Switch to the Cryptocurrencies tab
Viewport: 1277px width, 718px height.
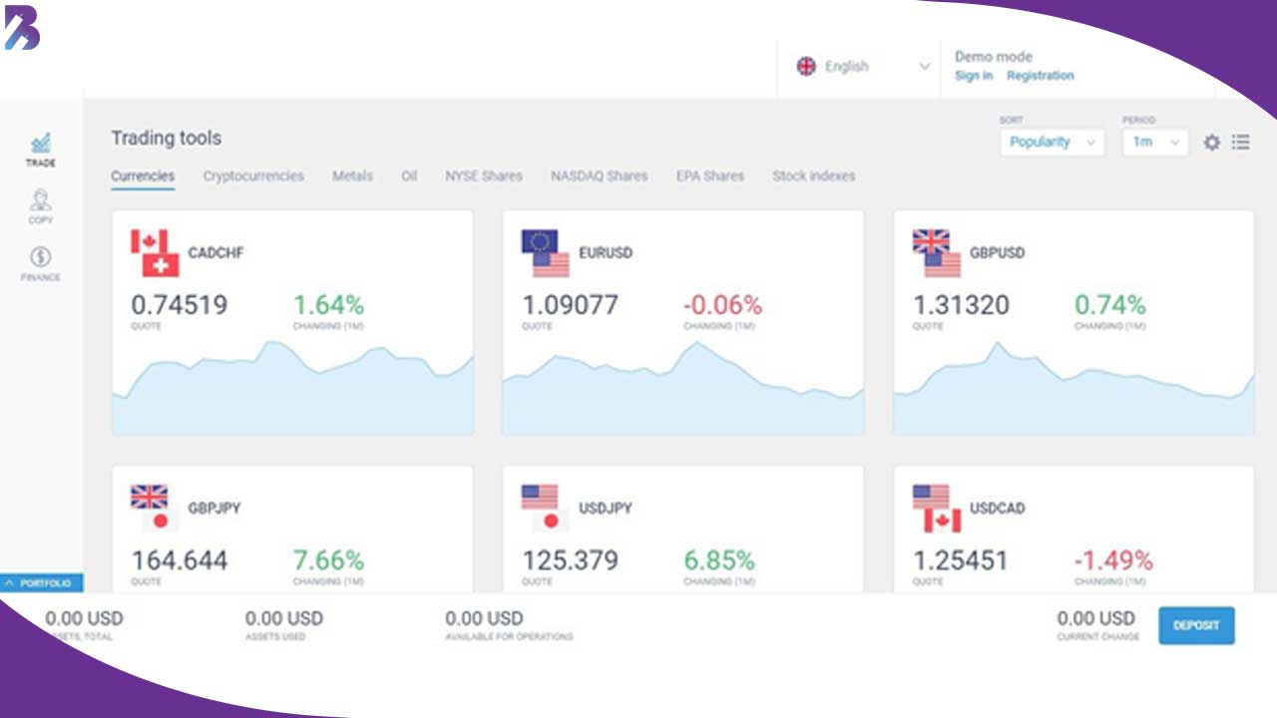(253, 177)
